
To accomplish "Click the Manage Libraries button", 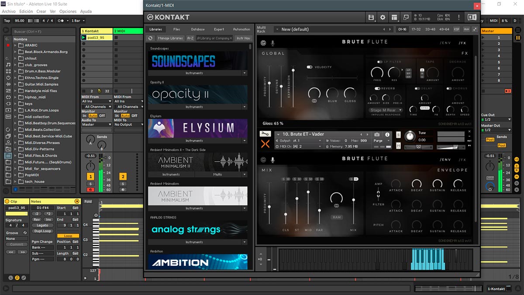I will [x=170, y=38].
